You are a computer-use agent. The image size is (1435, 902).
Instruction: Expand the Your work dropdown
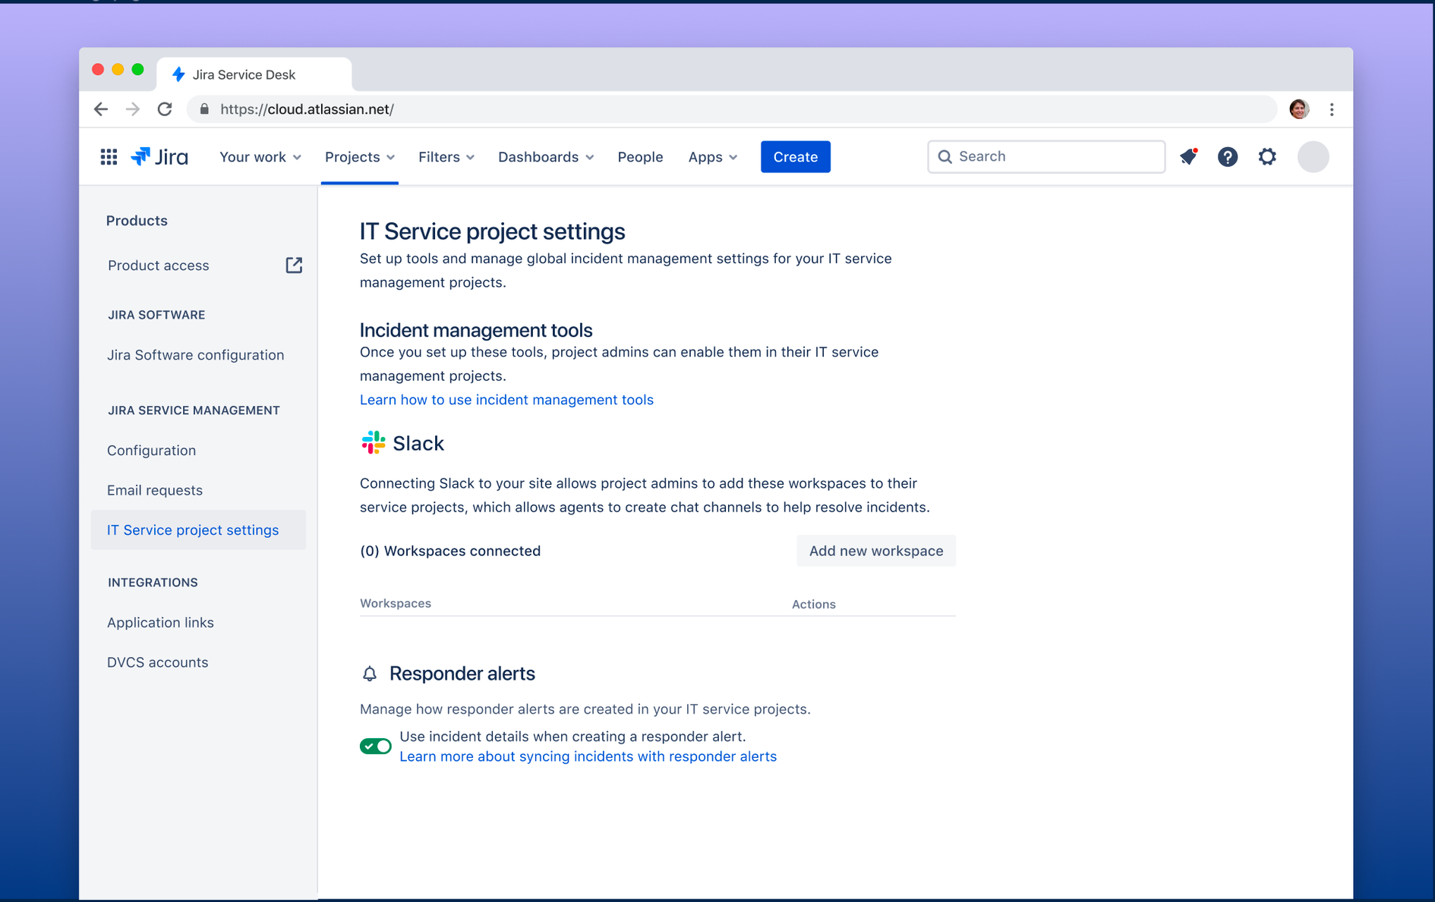(260, 157)
